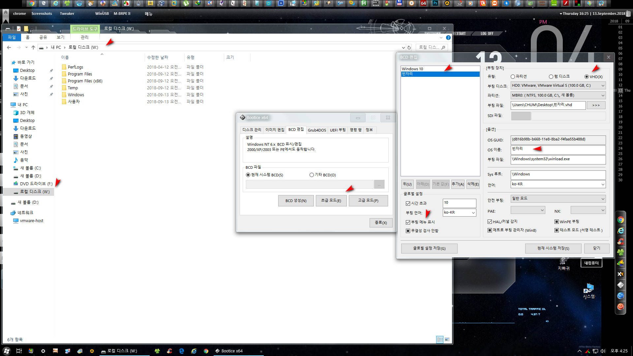
Task: Click the volume icon in system tray
Action: 603,351
